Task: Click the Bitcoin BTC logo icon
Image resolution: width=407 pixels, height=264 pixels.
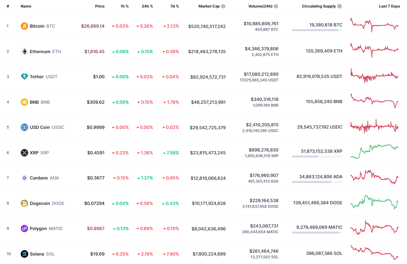Action: pos(24,26)
